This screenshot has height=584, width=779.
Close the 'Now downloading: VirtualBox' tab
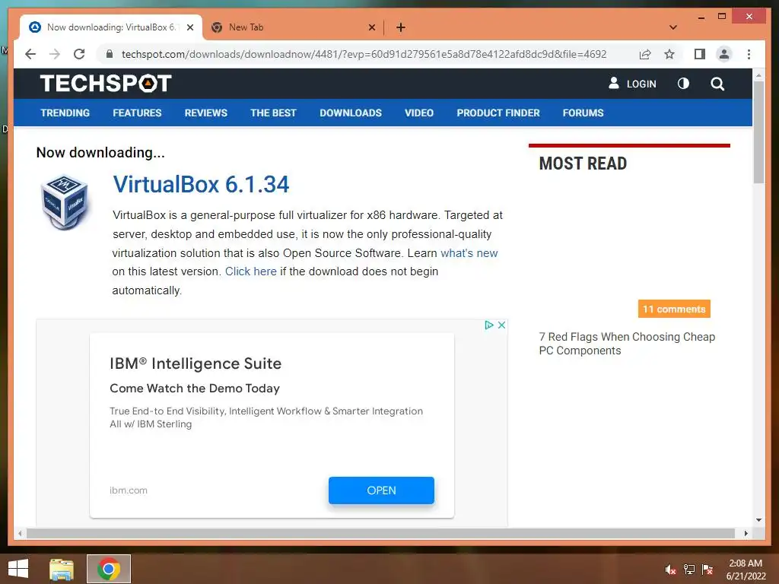tap(190, 27)
